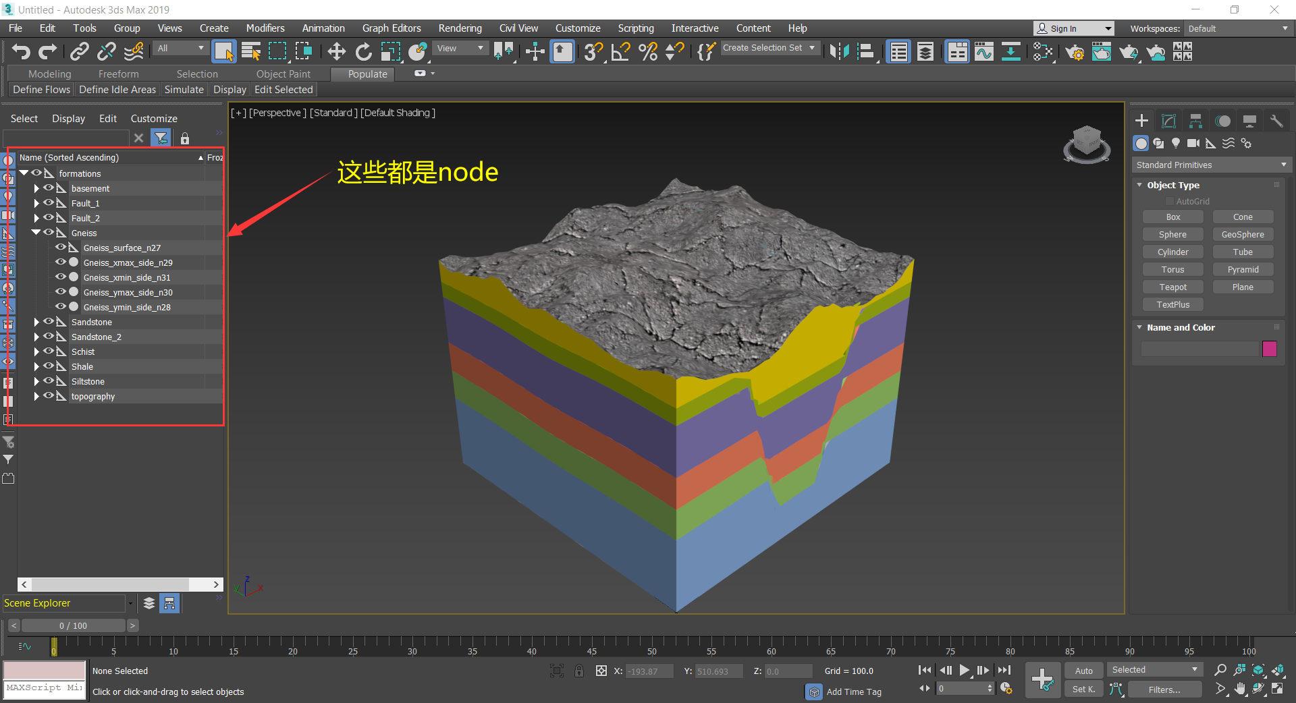The width and height of the screenshot is (1296, 703).
Task: Select the Rotate transform tool
Action: click(x=364, y=52)
